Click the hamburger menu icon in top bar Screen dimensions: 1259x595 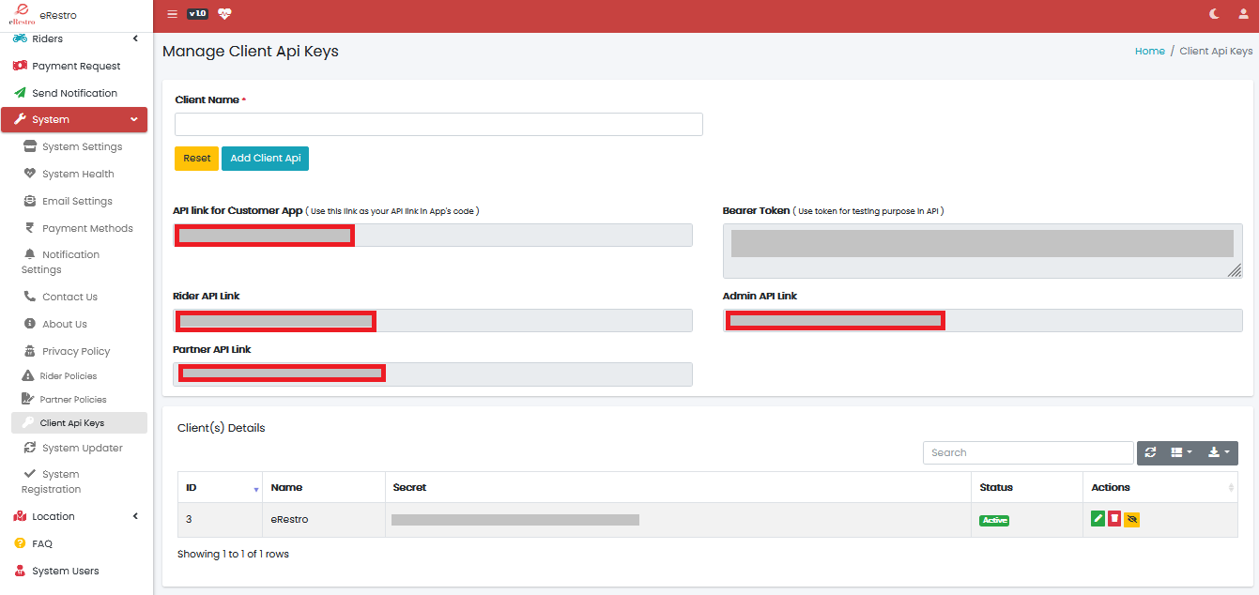point(171,14)
